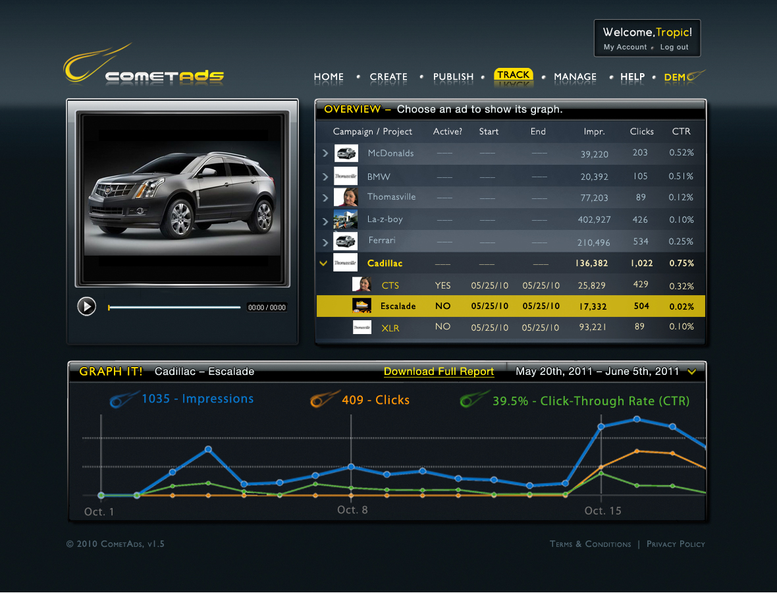Select the La-z-boy campaign name
Image resolution: width=777 pixels, height=593 pixels.
pos(385,219)
